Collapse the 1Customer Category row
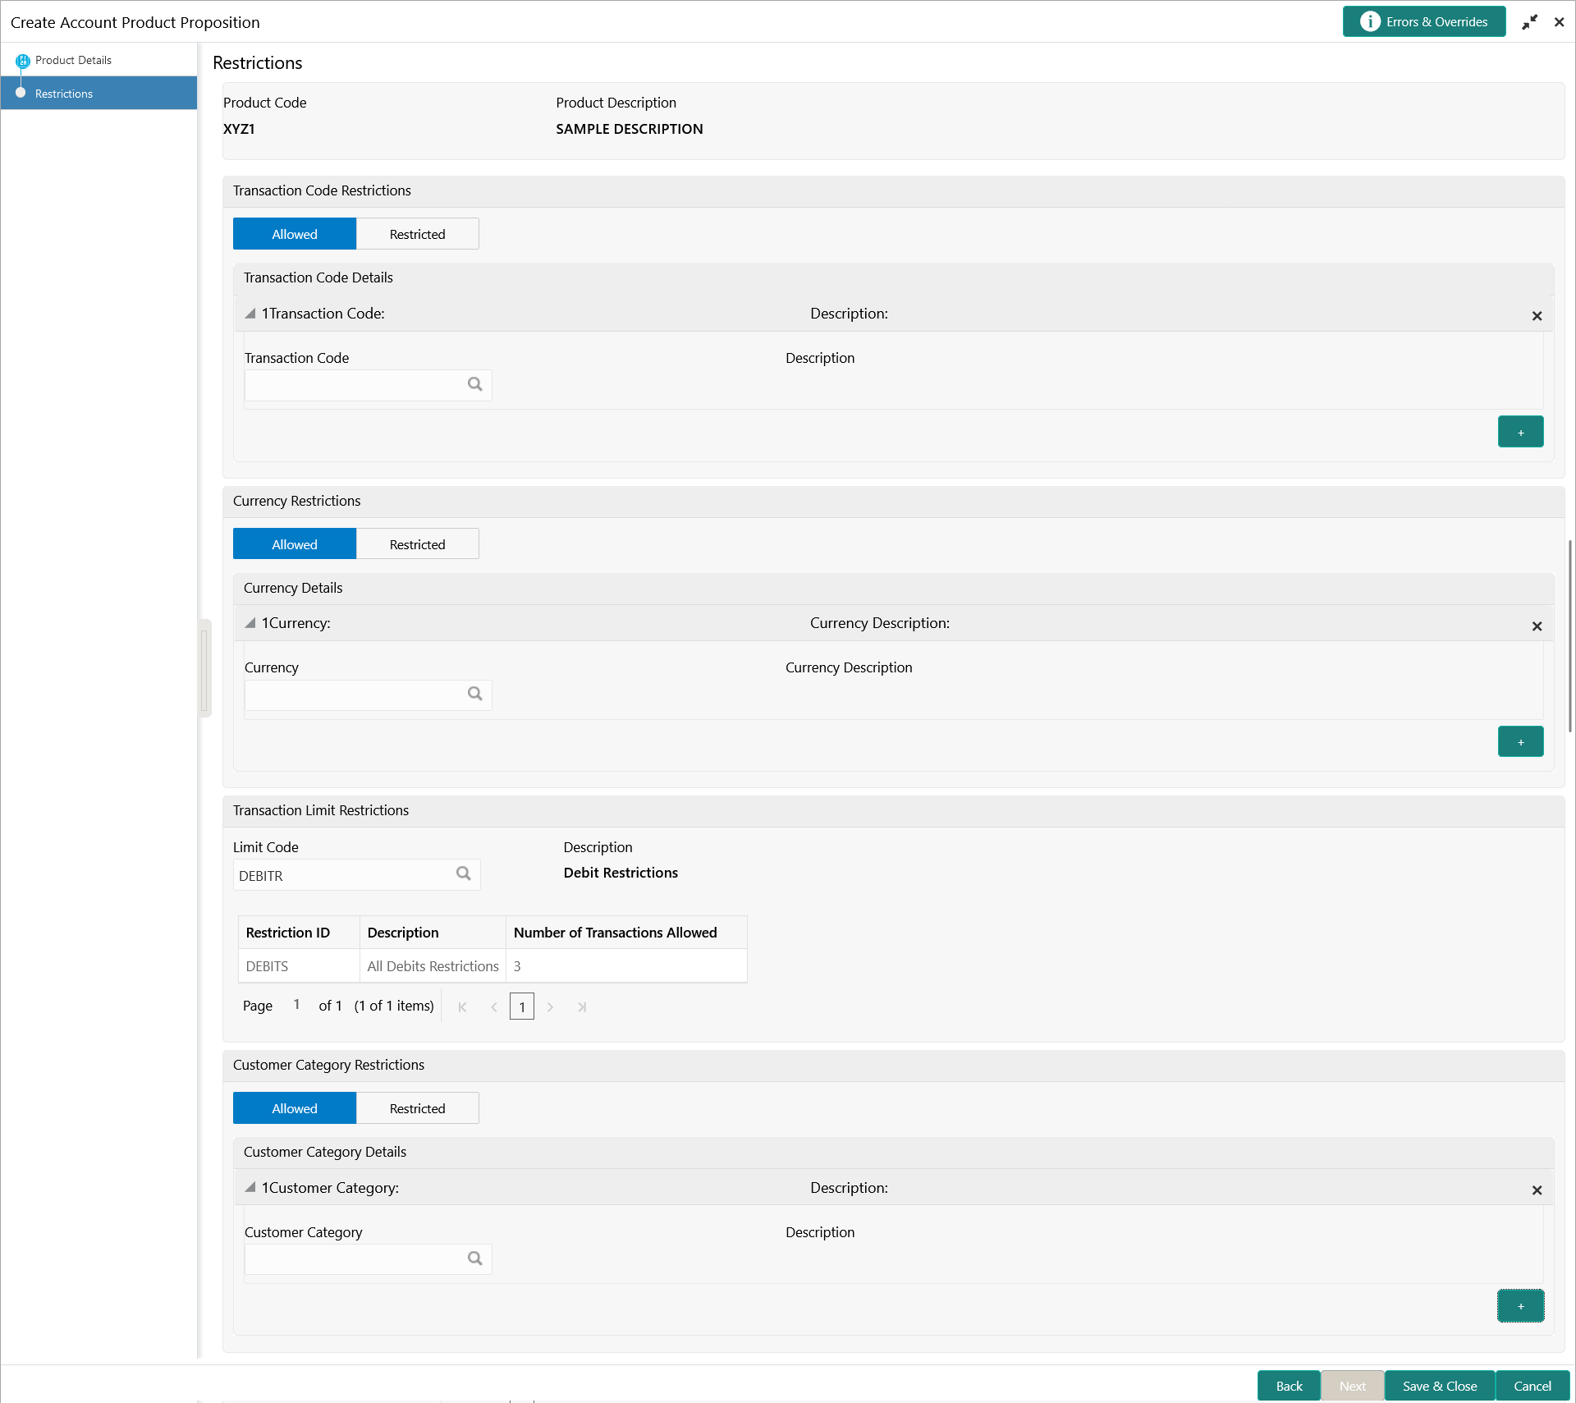The height and width of the screenshot is (1403, 1576). pos(250,1188)
